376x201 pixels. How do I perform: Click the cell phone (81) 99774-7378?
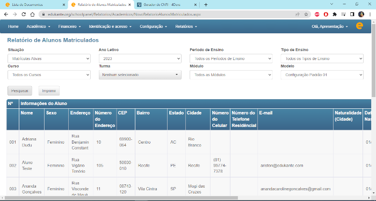(220, 166)
